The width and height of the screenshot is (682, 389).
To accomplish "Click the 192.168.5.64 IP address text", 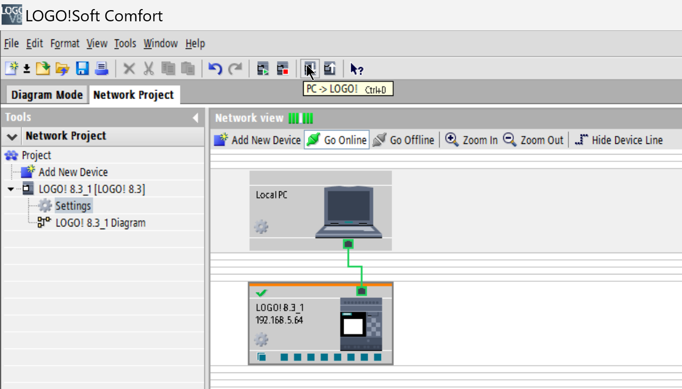I will click(280, 320).
